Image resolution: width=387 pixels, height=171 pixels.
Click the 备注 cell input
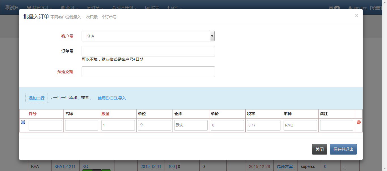click(x=337, y=125)
